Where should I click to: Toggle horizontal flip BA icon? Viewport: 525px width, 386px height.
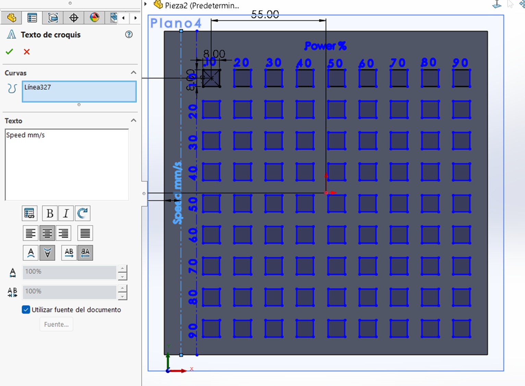tap(85, 253)
